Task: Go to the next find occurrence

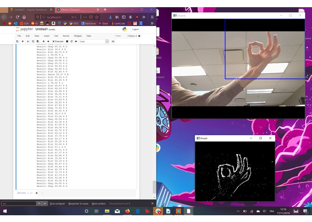Action: click(x=45, y=204)
